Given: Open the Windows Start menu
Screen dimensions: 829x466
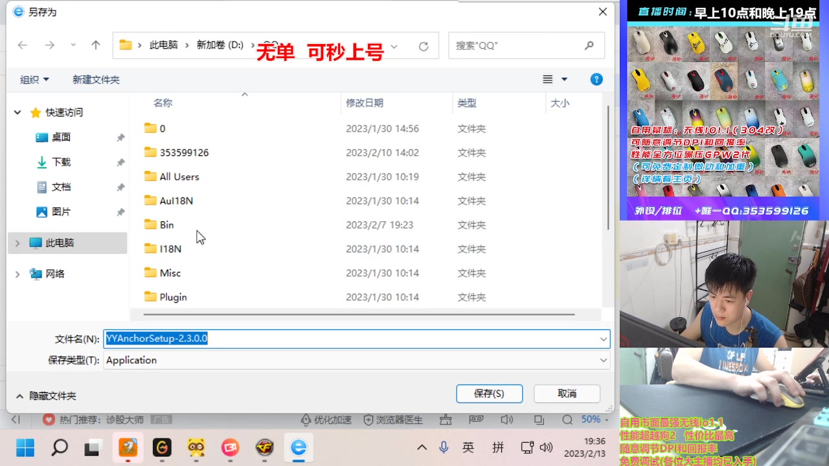Looking at the screenshot, I should 25,447.
